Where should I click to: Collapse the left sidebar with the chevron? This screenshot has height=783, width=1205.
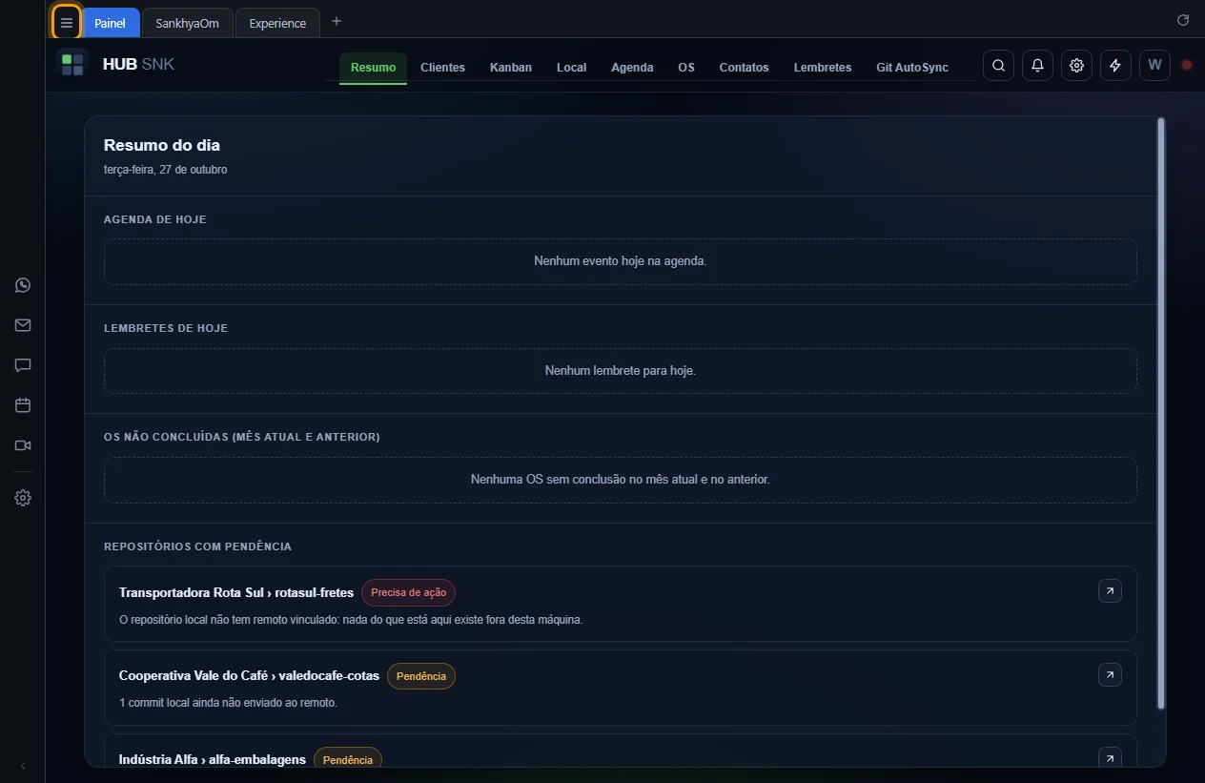23,766
